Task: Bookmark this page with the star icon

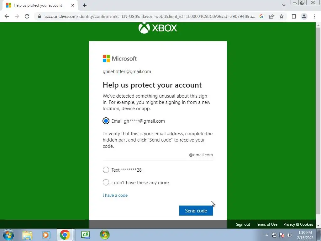Action: pos(282,16)
